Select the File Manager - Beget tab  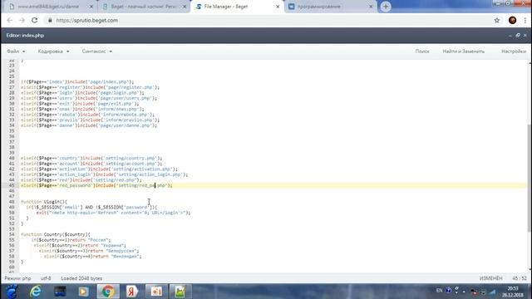click(237, 7)
